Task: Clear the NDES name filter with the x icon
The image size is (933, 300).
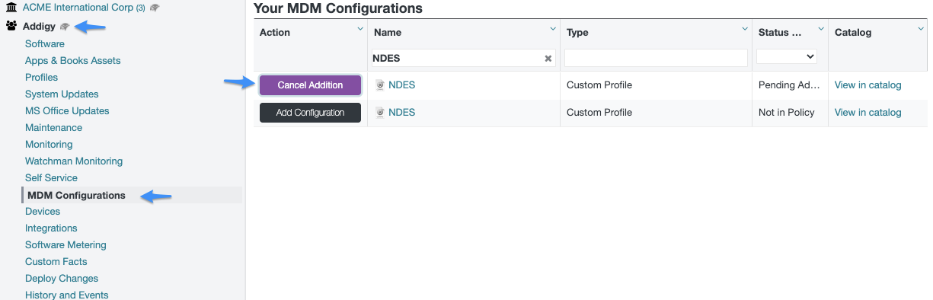Action: [548, 59]
